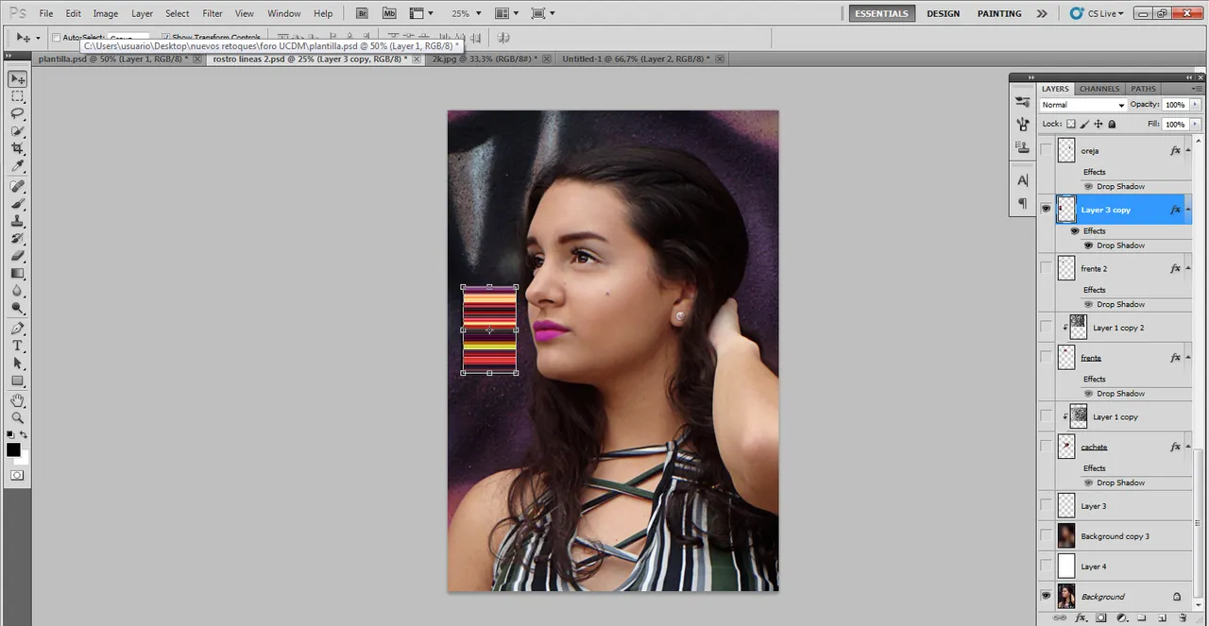Collapse effects of the oreja layer

1188,150
